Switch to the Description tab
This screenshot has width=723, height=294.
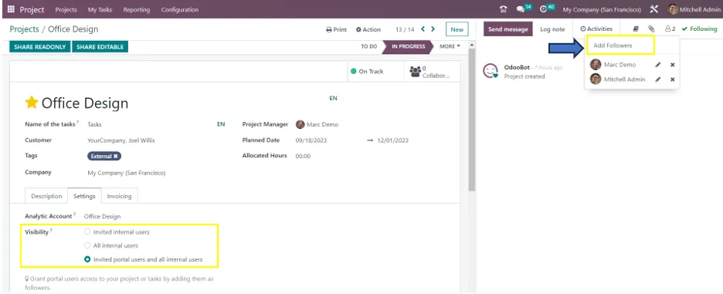pyautogui.click(x=46, y=196)
